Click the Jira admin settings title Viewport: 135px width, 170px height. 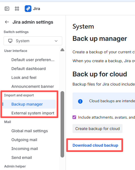point(33,22)
